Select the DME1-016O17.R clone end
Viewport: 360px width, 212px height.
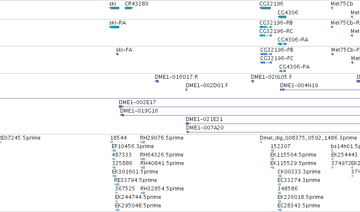pyautogui.click(x=157, y=81)
